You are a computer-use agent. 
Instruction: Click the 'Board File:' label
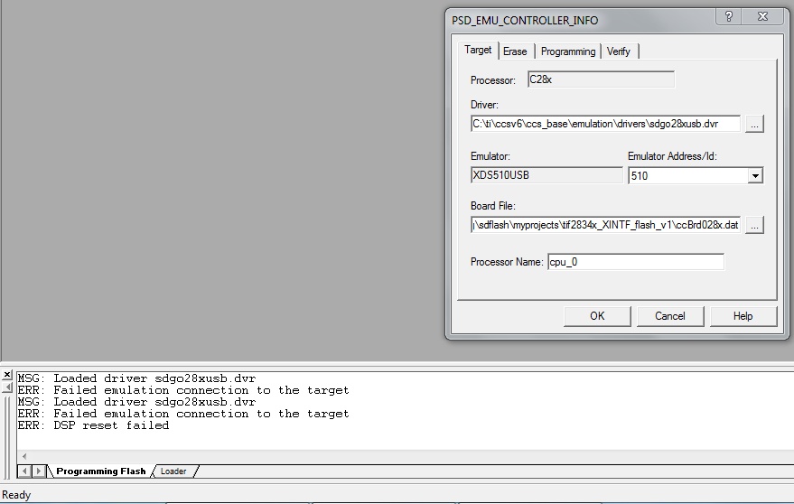tap(492, 206)
